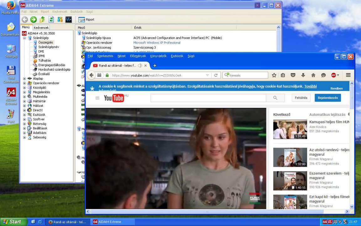Open Firefox bookmarks list icon
361x226 pixels.
pyautogui.click(x=283, y=75)
